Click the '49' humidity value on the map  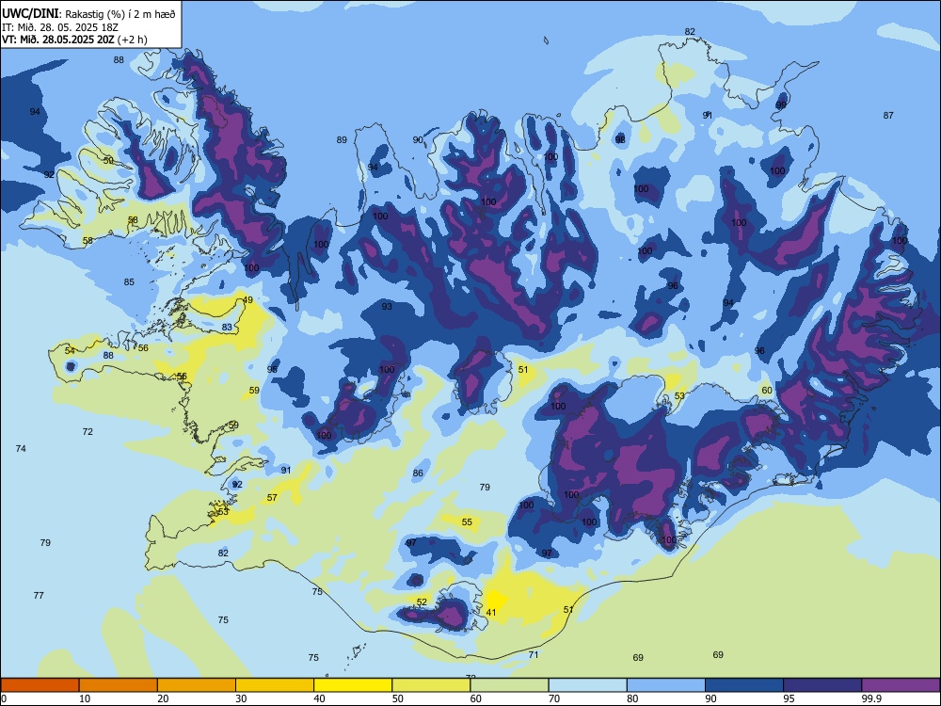click(x=247, y=299)
